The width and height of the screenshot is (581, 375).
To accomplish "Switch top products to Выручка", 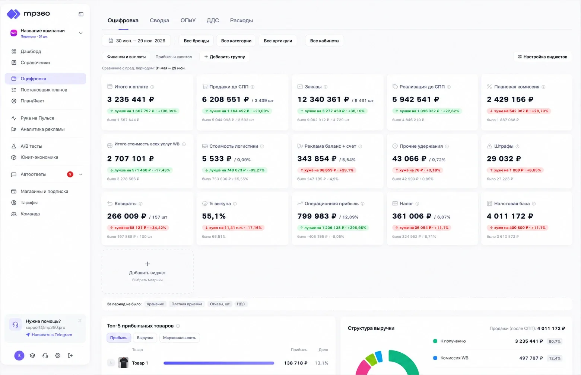I will pos(145,338).
